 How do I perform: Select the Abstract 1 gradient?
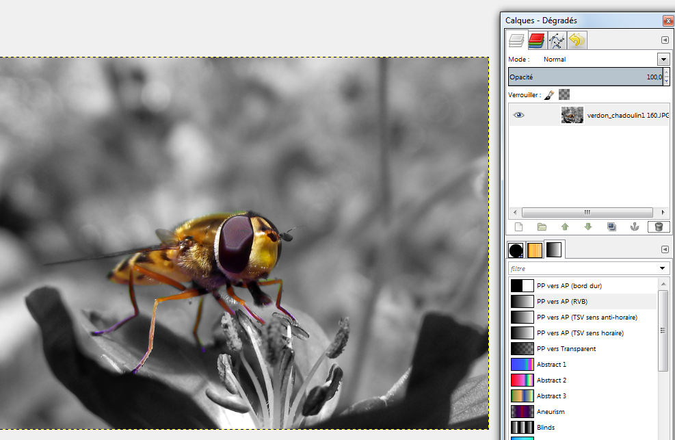point(583,364)
